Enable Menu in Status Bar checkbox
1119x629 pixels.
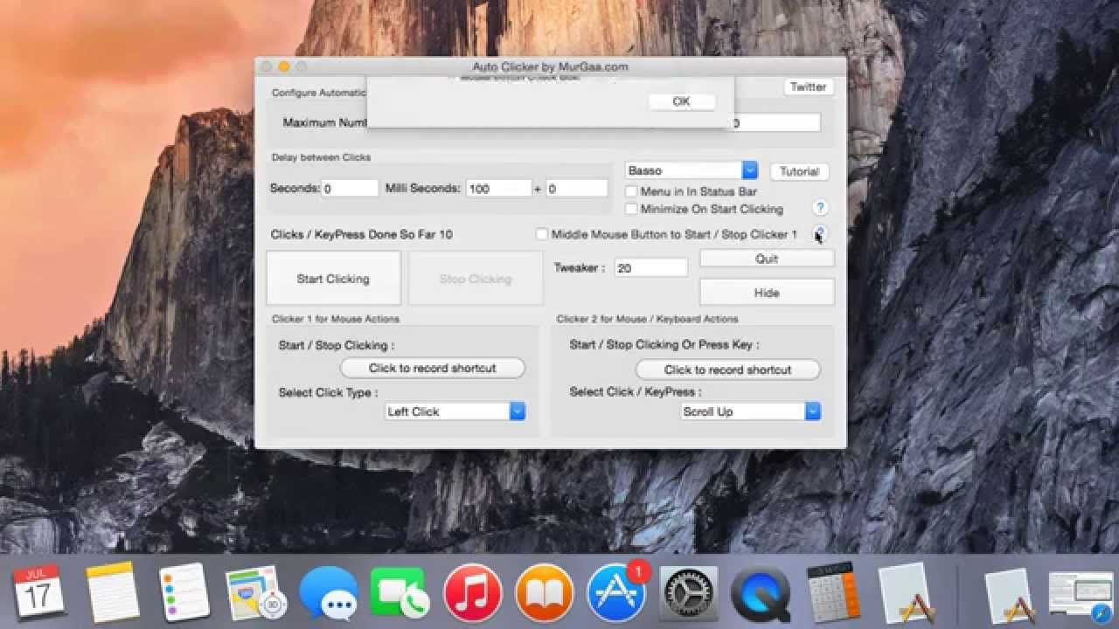(x=631, y=191)
